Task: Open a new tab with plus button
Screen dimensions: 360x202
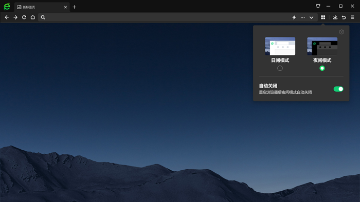Action: pyautogui.click(x=75, y=7)
